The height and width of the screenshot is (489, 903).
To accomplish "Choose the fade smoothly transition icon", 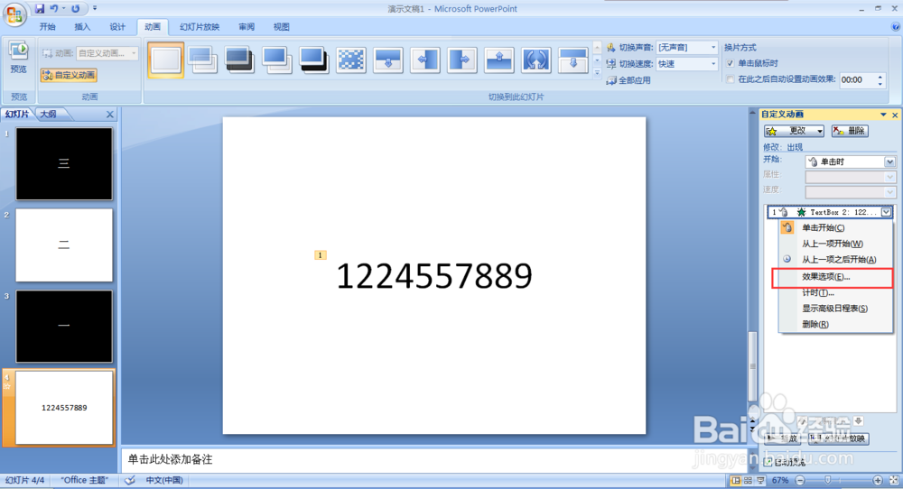I will pos(202,60).
